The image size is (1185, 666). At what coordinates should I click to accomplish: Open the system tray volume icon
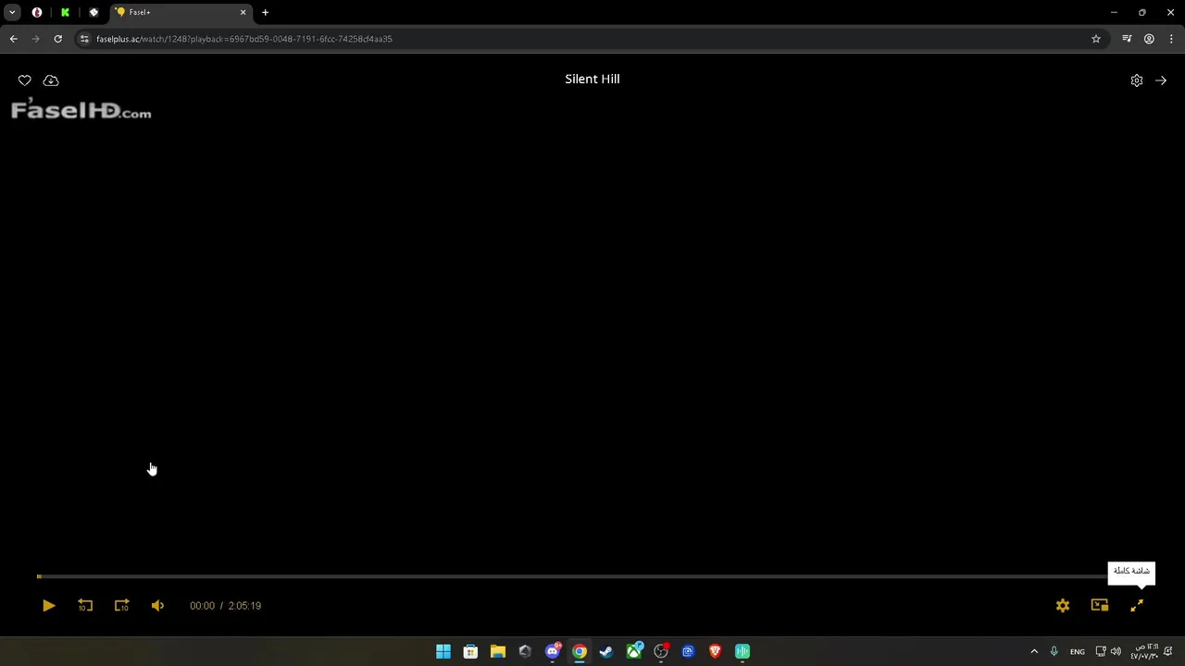[1116, 651]
